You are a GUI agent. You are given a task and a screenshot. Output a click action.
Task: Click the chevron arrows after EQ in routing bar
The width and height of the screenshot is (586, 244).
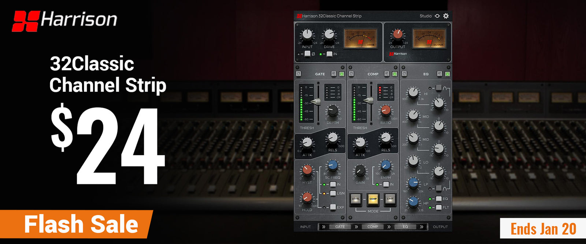(x=422, y=227)
